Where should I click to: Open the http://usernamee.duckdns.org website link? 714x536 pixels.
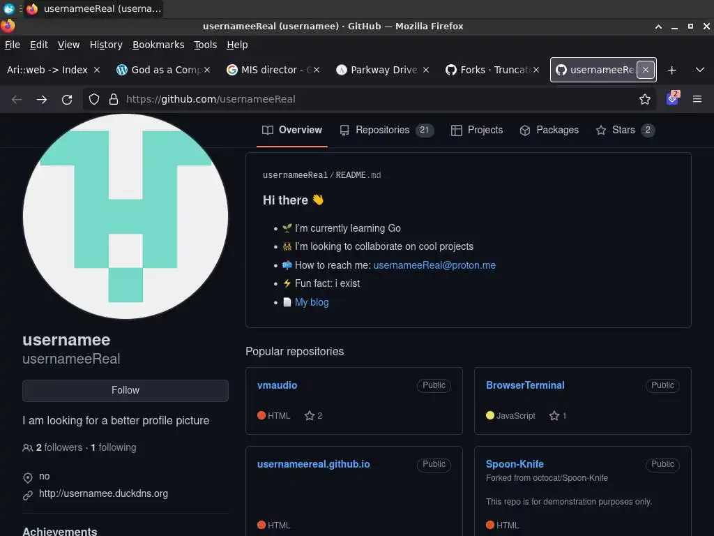pos(103,493)
